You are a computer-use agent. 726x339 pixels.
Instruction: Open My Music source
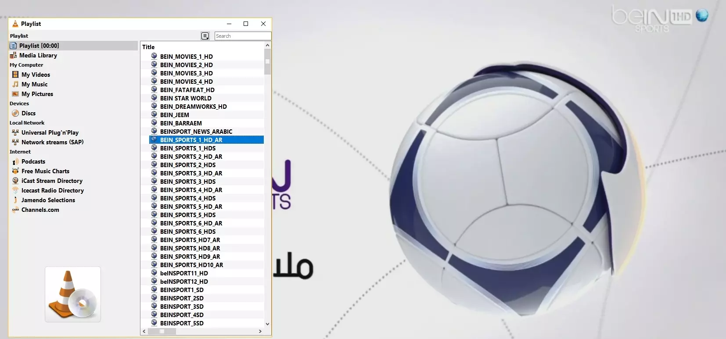34,84
